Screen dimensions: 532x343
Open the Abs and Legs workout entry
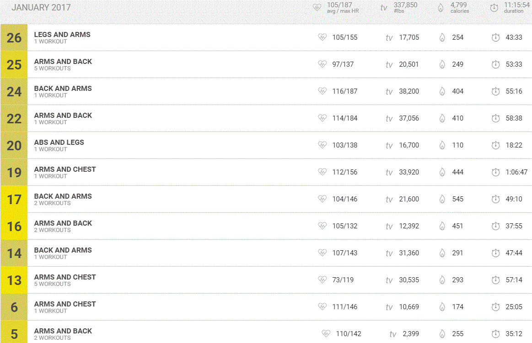(59, 142)
